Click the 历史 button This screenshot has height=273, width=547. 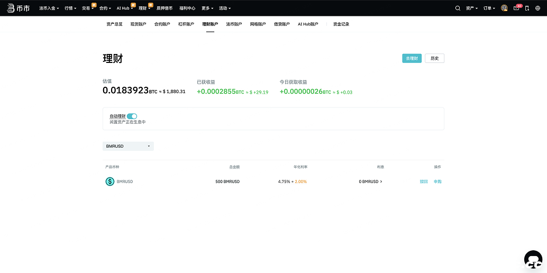pyautogui.click(x=435, y=58)
